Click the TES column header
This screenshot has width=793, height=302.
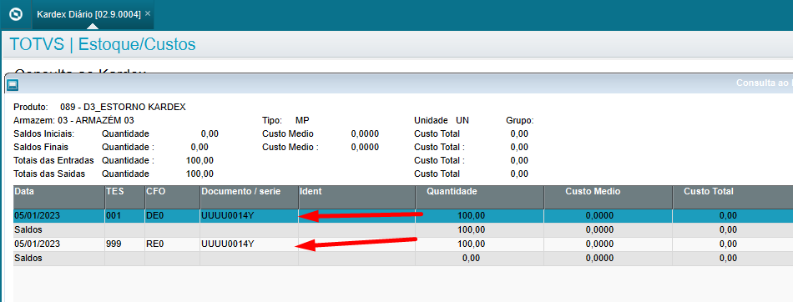click(124, 197)
